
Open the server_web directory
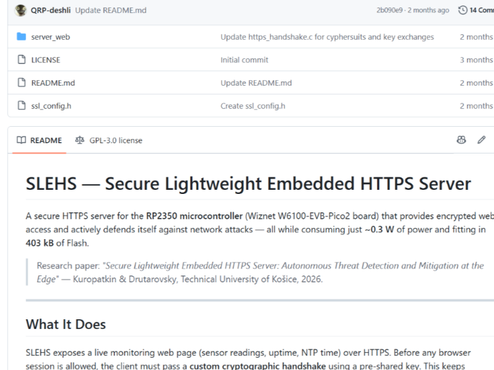click(51, 37)
